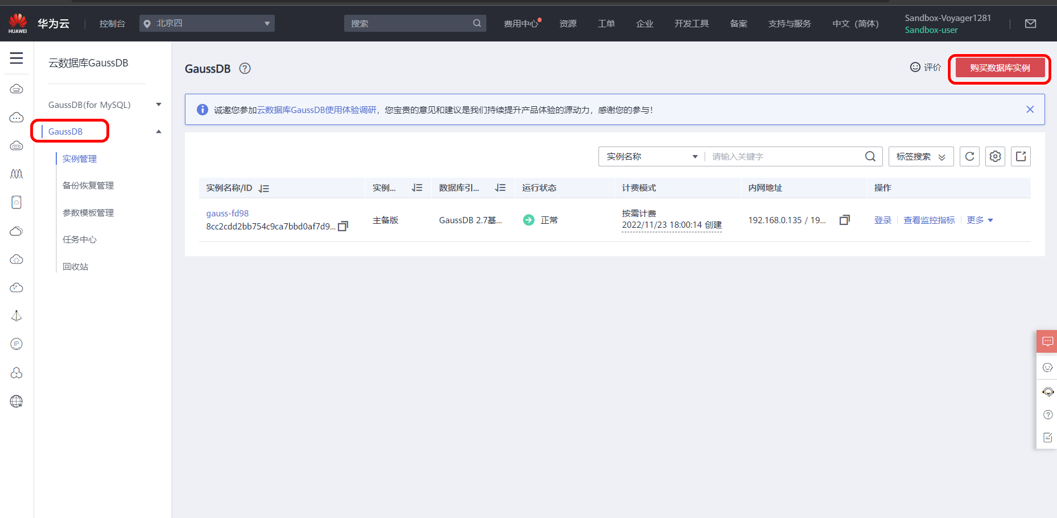Image resolution: width=1057 pixels, height=518 pixels.
Task: Open 备案 in top bar
Action: [738, 23]
